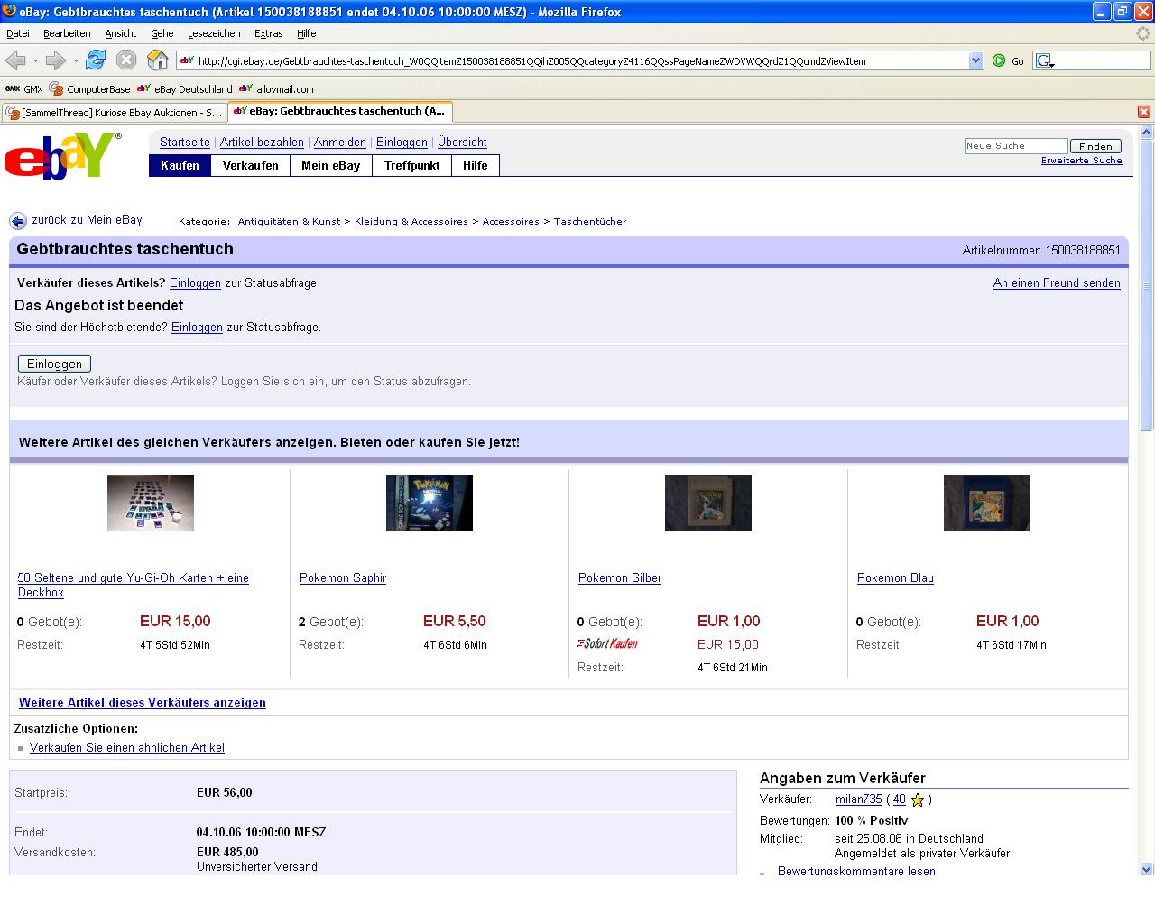1155x924 pixels.
Task: Go to the home page via house icon
Action: click(158, 60)
